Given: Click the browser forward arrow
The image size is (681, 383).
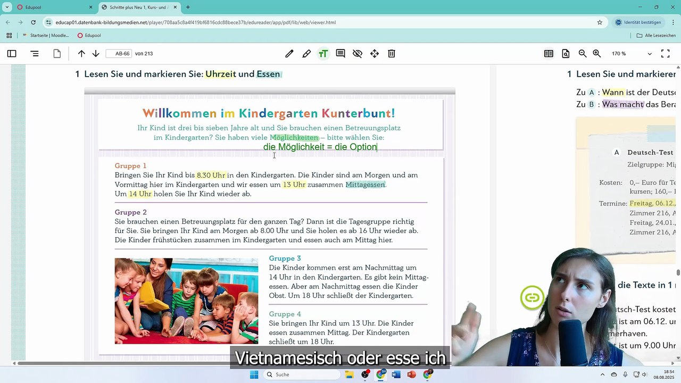Looking at the screenshot, I should point(20,22).
